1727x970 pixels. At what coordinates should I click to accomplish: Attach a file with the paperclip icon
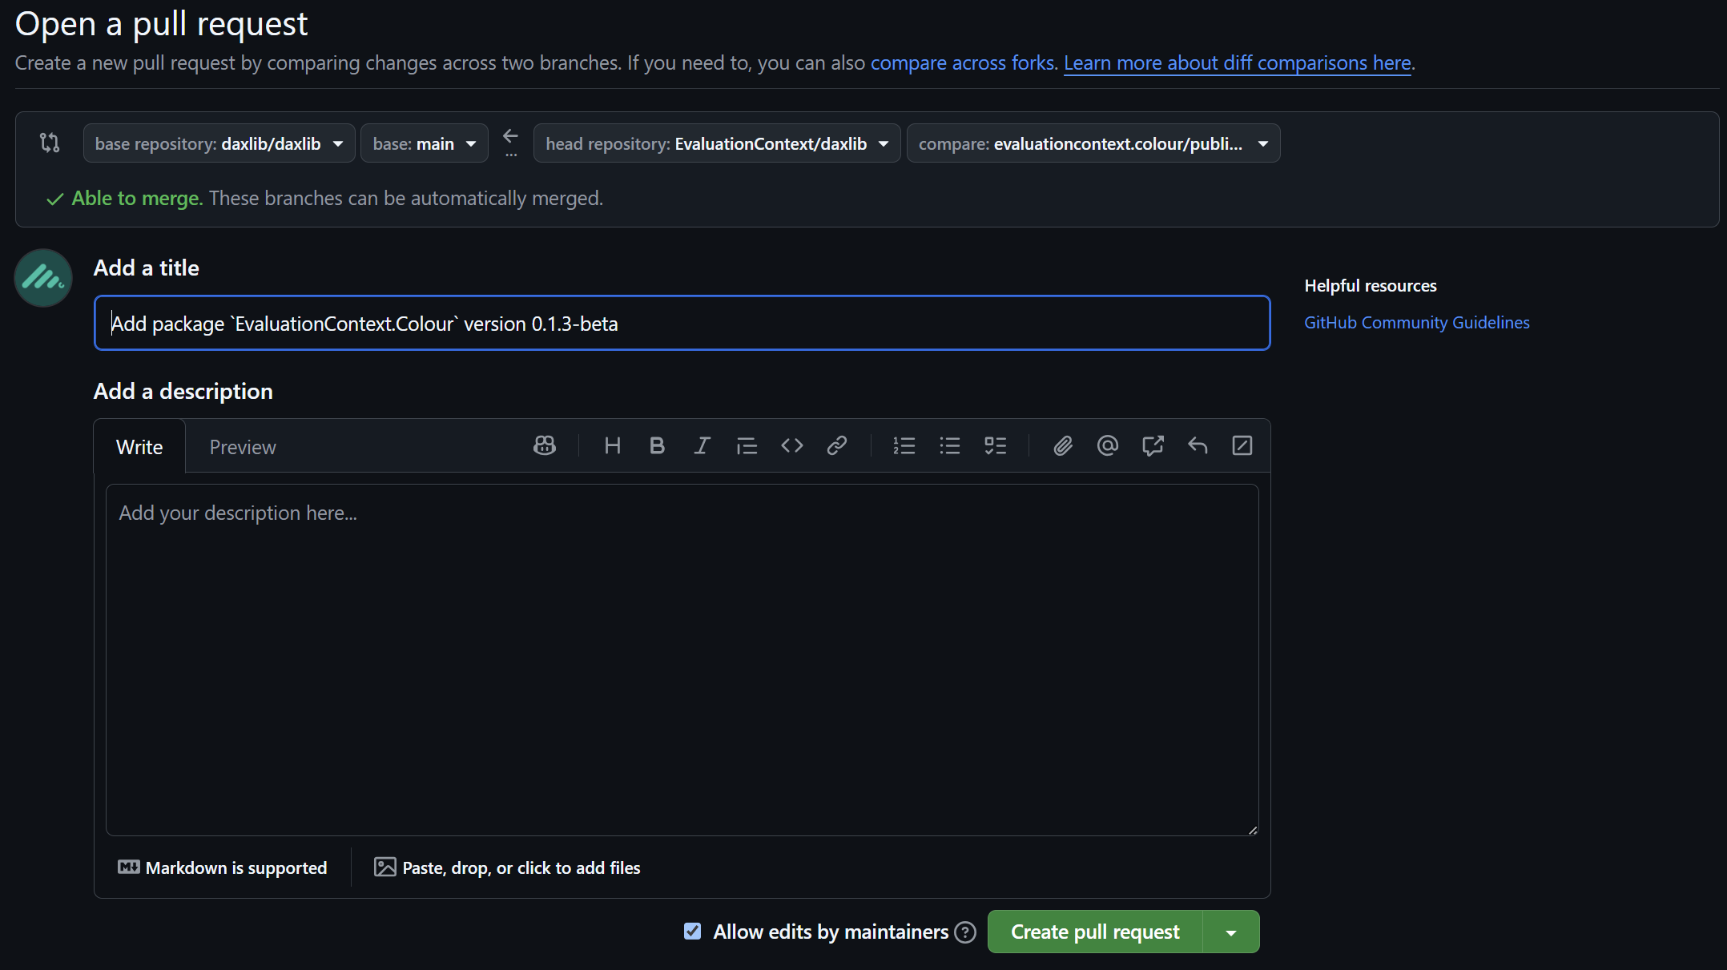(x=1063, y=445)
